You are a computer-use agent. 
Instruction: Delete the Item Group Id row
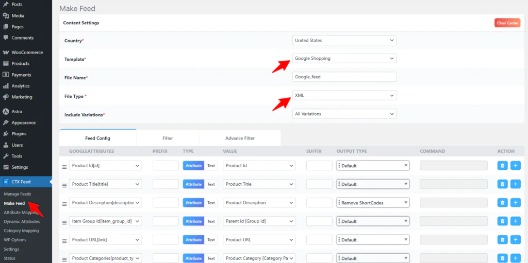pos(502,221)
